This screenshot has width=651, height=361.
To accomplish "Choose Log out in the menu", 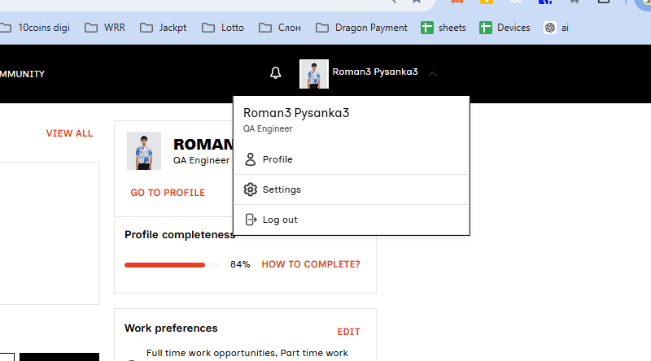I will [x=352, y=220].
